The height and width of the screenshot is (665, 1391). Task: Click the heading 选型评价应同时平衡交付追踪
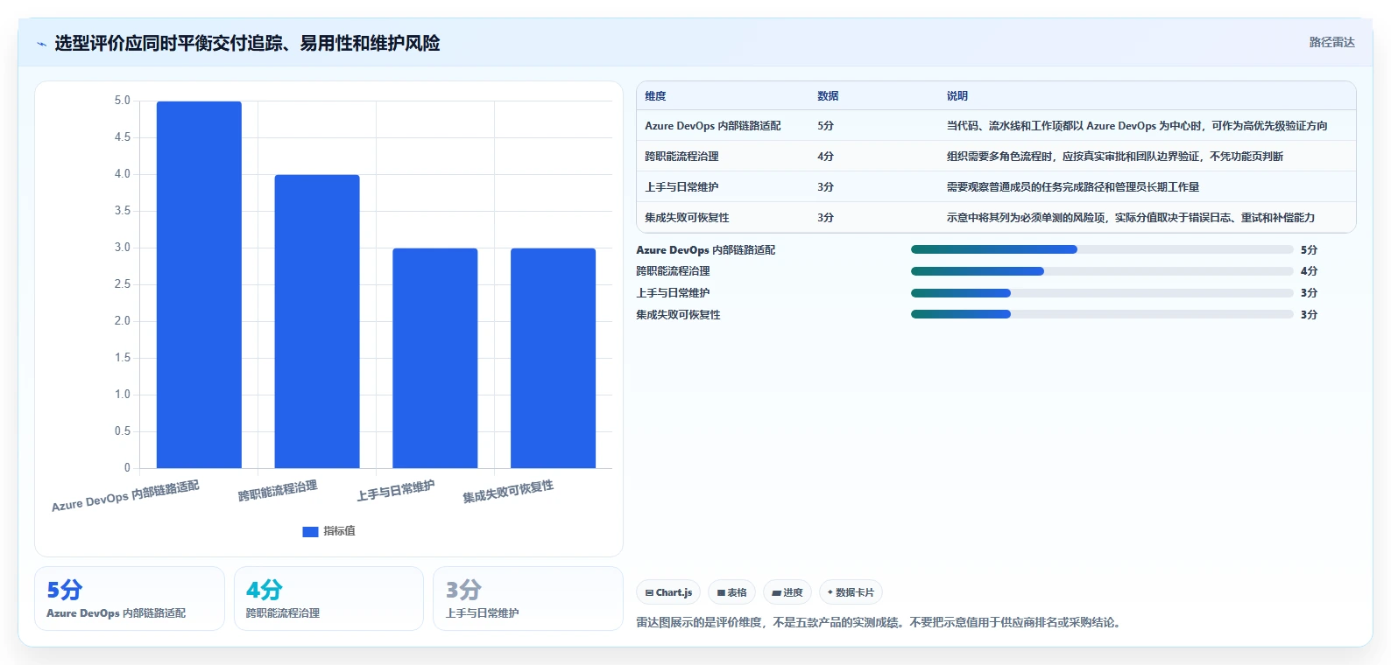247,43
